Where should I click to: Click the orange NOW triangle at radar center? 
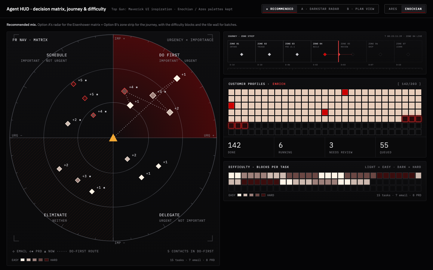(x=113, y=138)
